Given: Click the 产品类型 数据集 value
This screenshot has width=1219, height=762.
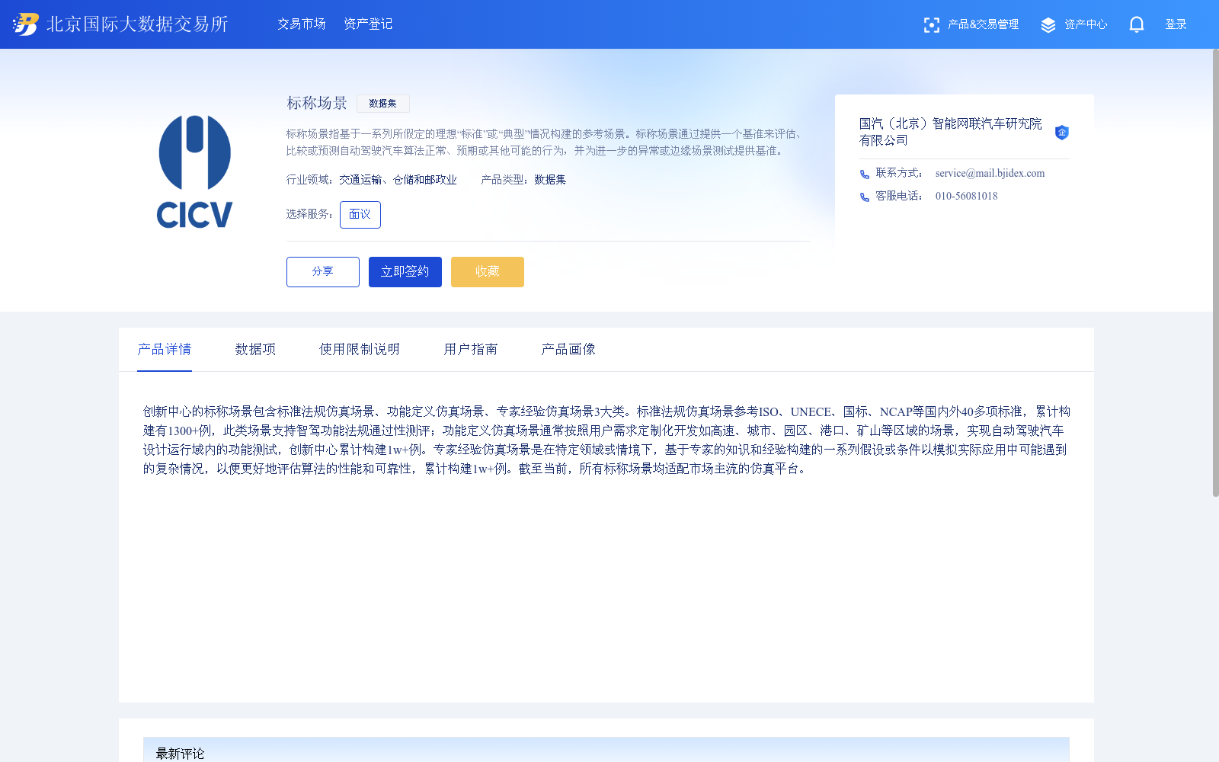Looking at the screenshot, I should [x=550, y=180].
